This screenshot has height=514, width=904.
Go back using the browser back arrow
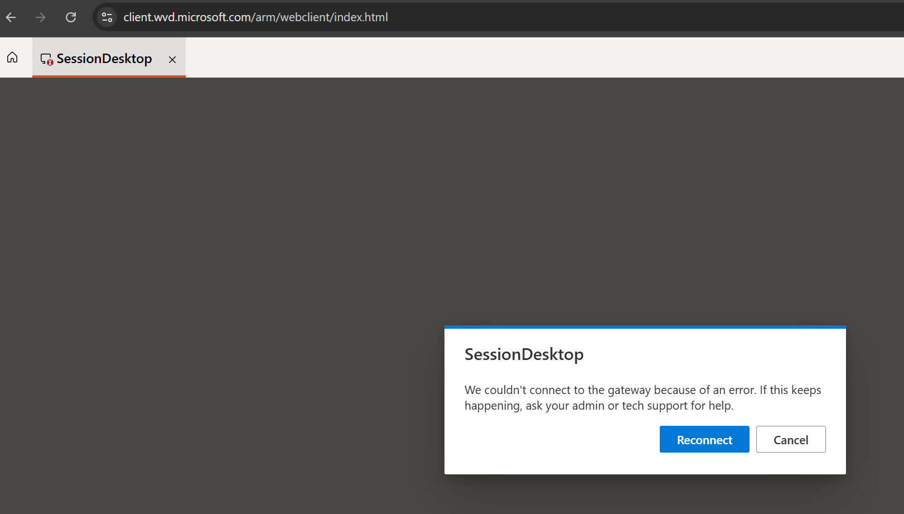[x=11, y=17]
